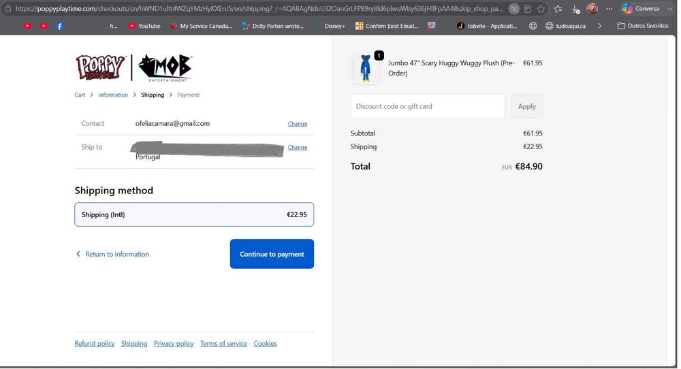The image size is (681, 369).
Task: Click Return to information link
Action: click(x=117, y=254)
